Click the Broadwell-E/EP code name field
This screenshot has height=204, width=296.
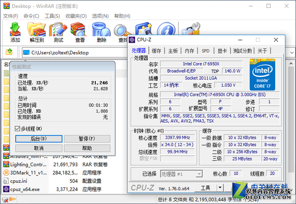coord(182,71)
